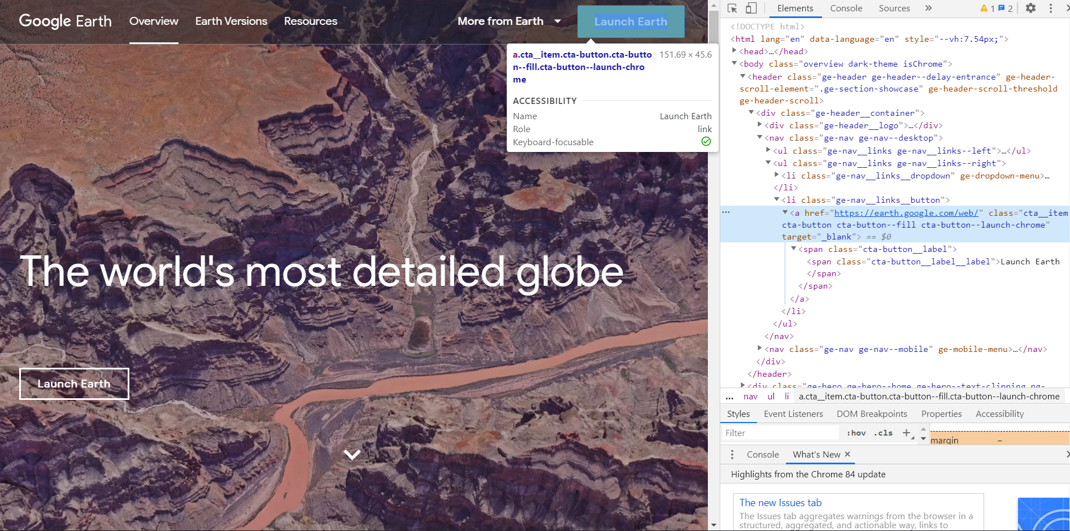The width and height of the screenshot is (1070, 531).
Task: Expand the ge-nav__links__dropdown li
Action: pyautogui.click(x=777, y=175)
